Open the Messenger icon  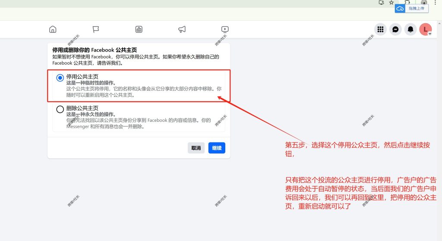point(395,29)
